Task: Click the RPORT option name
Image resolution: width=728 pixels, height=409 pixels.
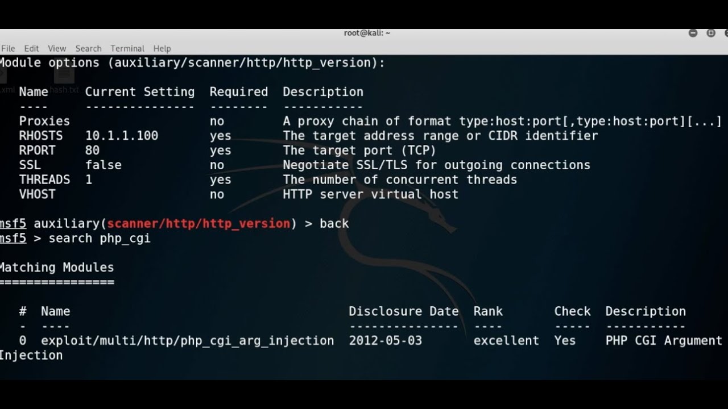Action: coord(37,151)
